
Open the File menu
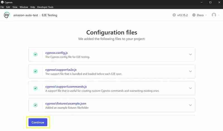[2, 7]
